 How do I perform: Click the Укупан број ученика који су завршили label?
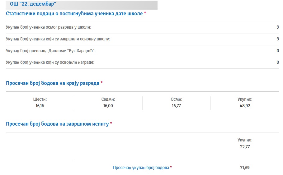coord(58,39)
